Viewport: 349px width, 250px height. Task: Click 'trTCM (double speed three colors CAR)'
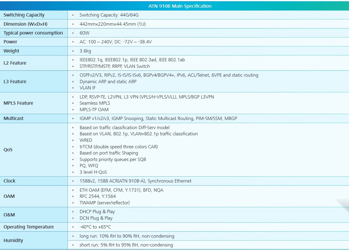118,147
